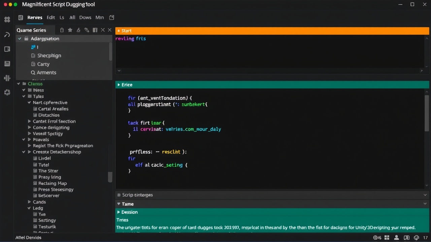Viewport: 431px width, 242px height.
Task: Click the home icon in Qaame Series header
Action: (x=62, y=30)
